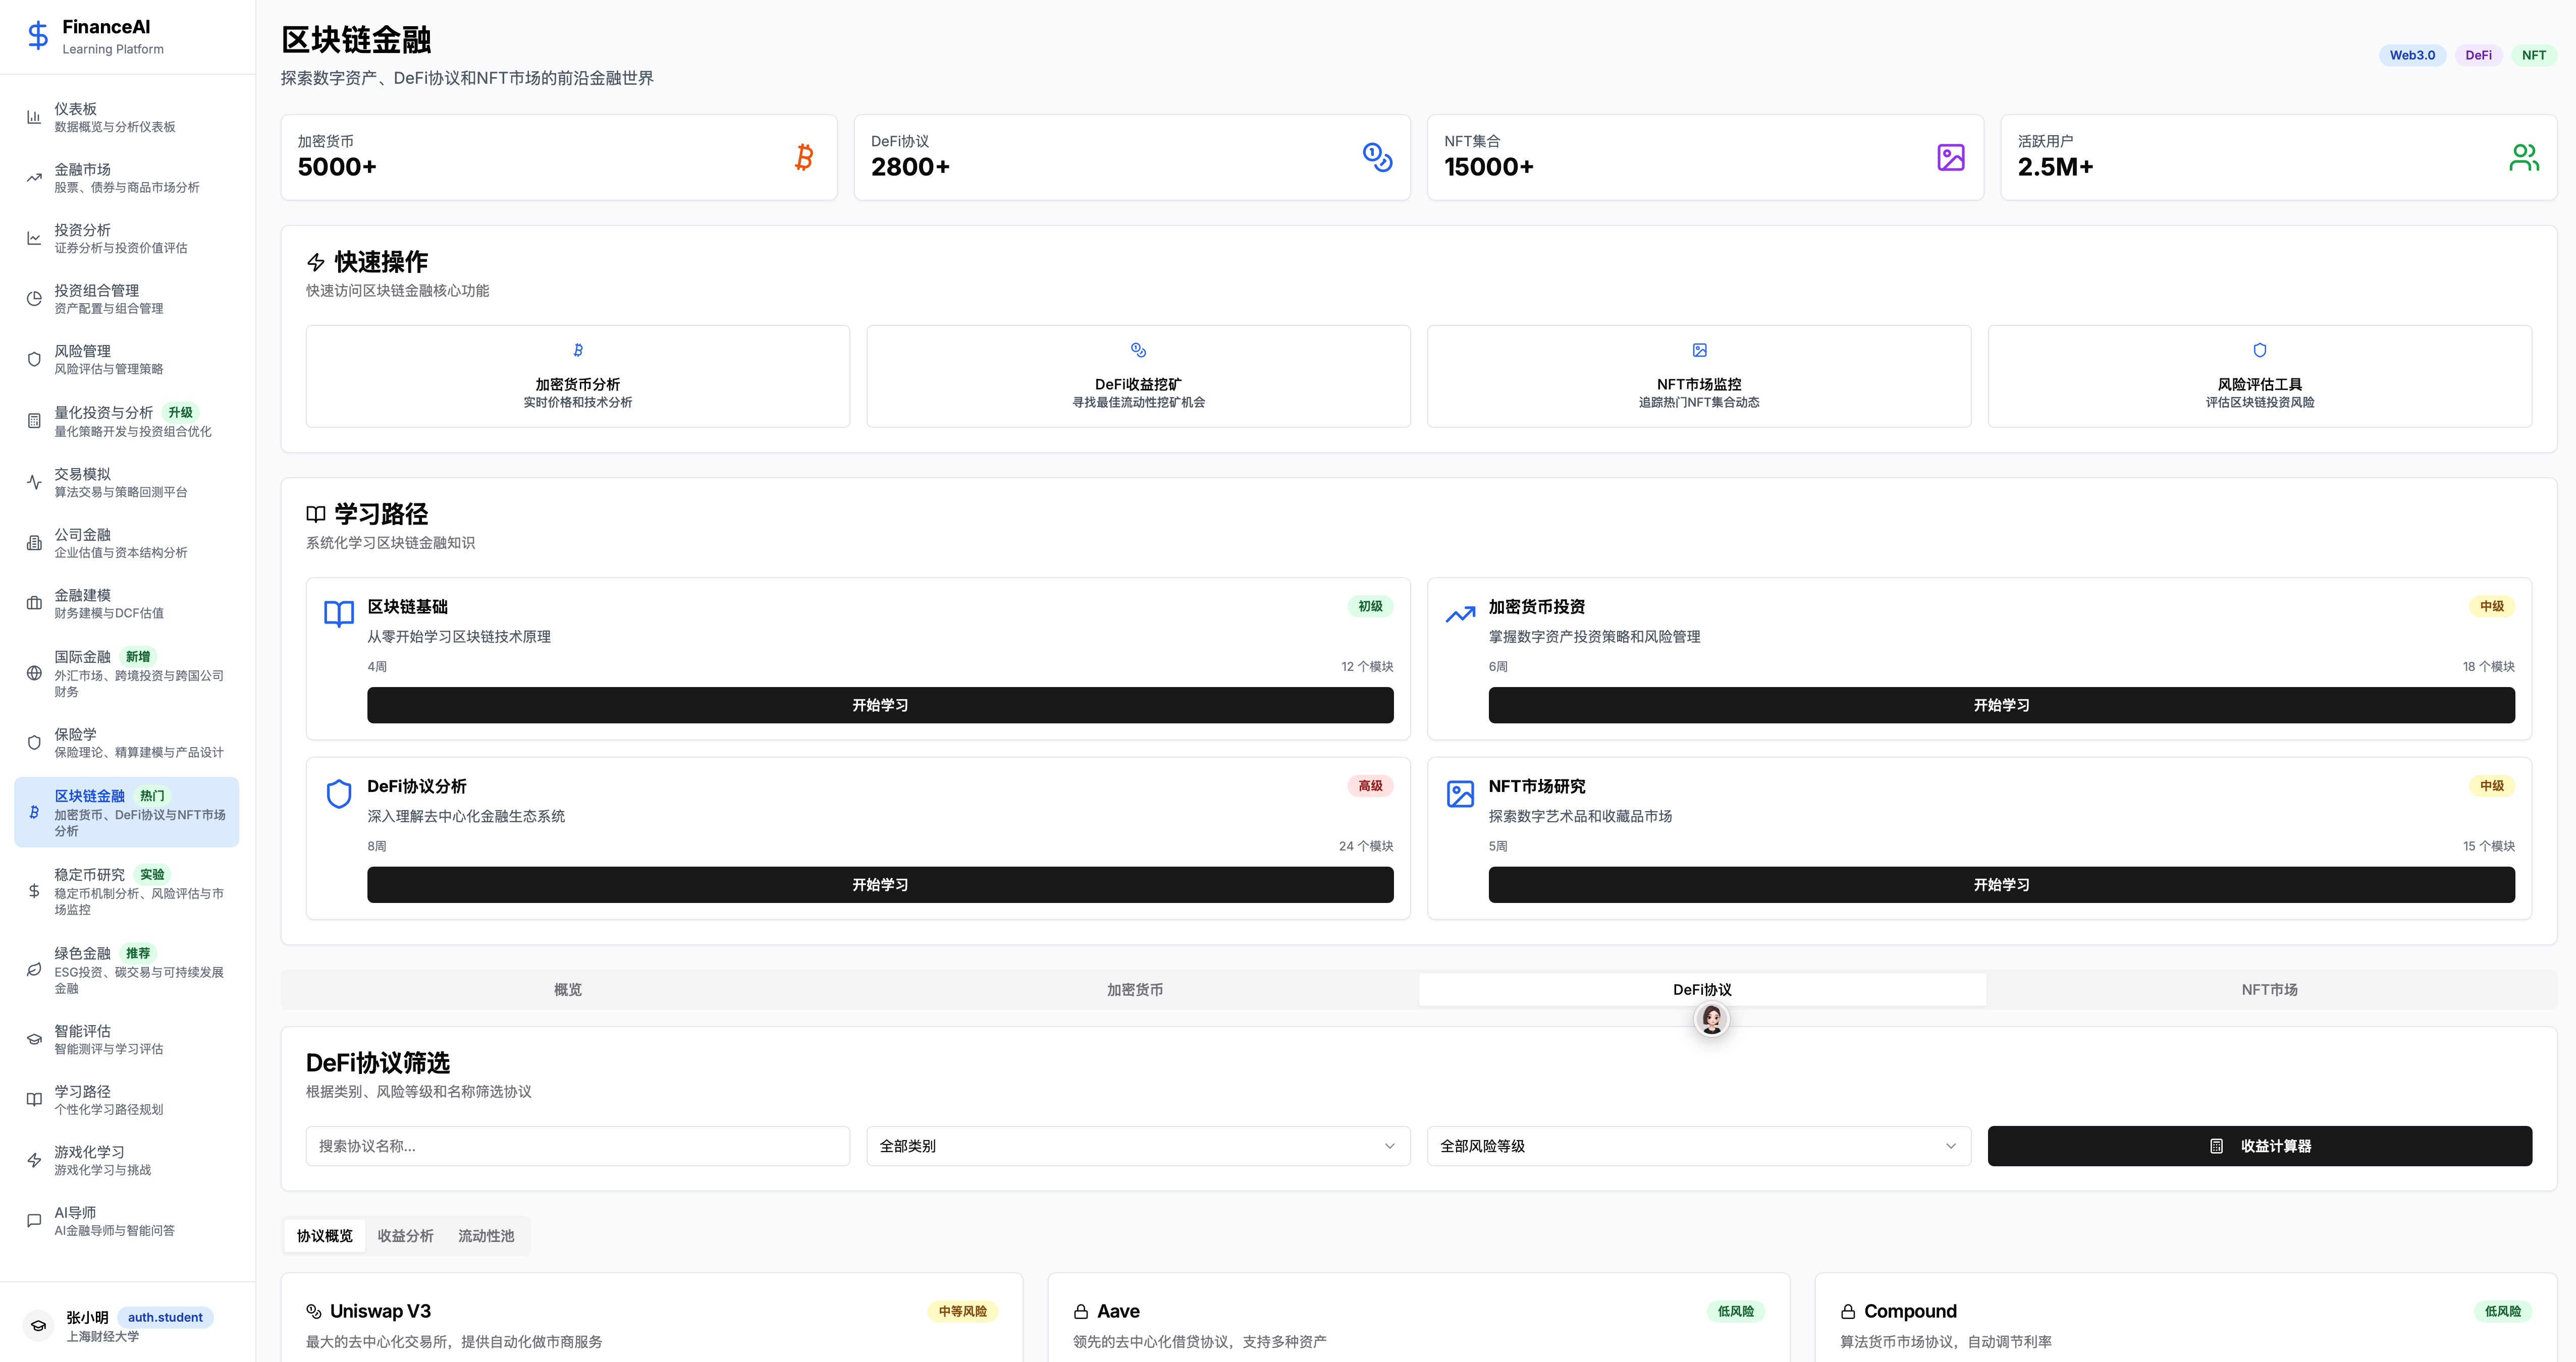The height and width of the screenshot is (1362, 2576).
Task: Select the 加密货币 tab
Action: click(x=1134, y=989)
